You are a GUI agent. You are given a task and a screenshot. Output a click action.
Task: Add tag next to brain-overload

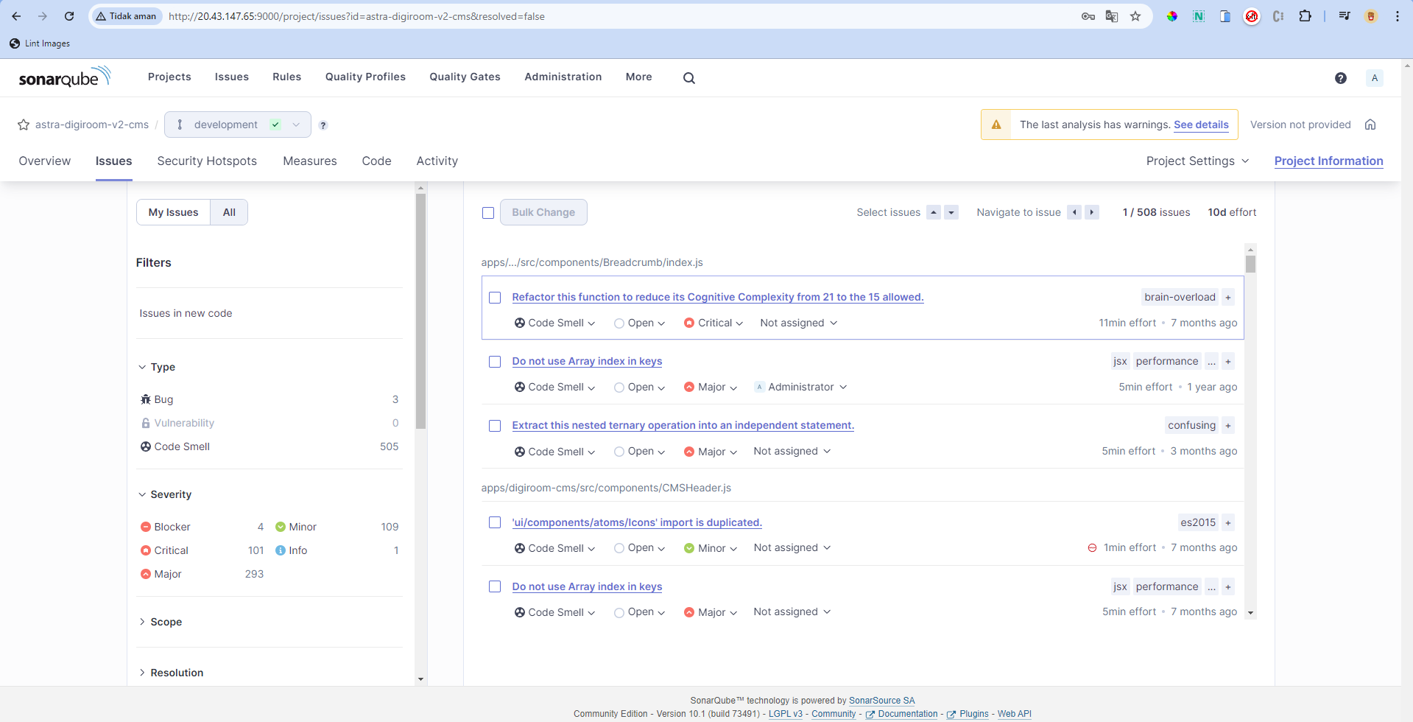pyautogui.click(x=1228, y=297)
